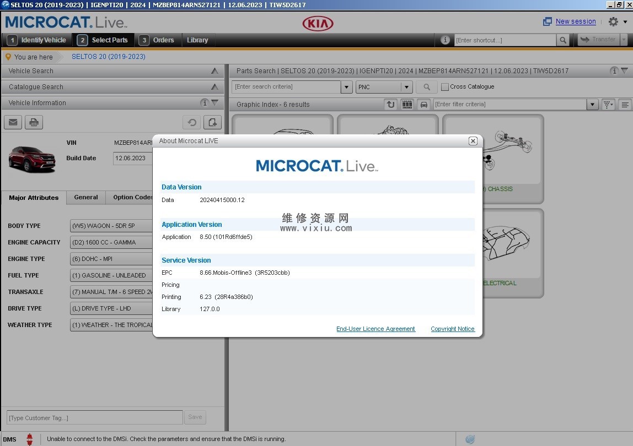Click the New session link

pos(576,21)
